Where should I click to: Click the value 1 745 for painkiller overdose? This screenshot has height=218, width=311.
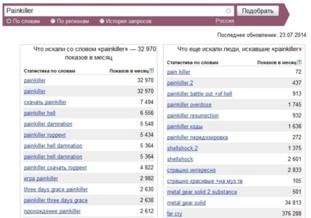coord(295,104)
